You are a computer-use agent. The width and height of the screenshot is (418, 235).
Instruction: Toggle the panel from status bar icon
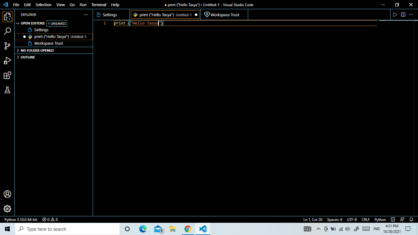pos(393,219)
